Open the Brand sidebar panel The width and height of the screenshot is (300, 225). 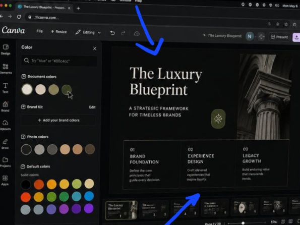point(6,106)
